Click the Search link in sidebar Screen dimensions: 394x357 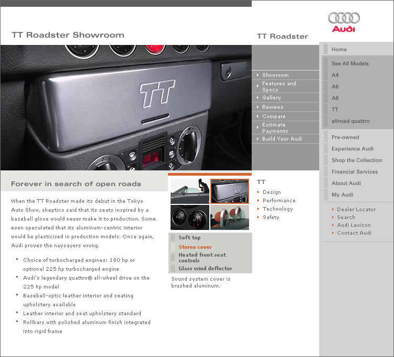(x=346, y=217)
